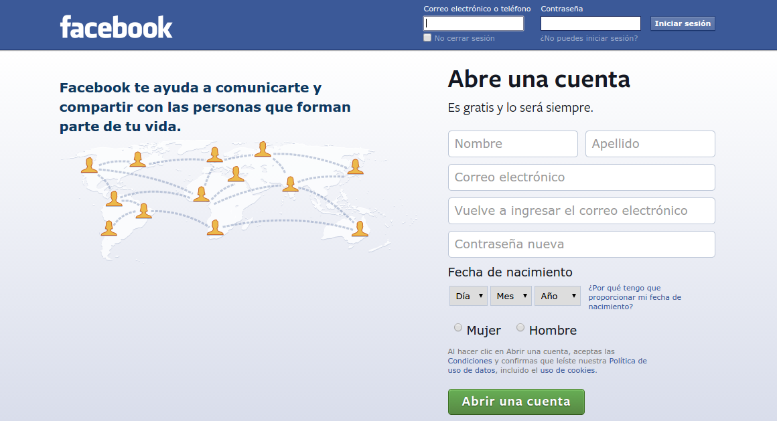The height and width of the screenshot is (421, 777).
Task: Click the 'Vuelve a ingresar el correo' field
Action: (x=581, y=211)
